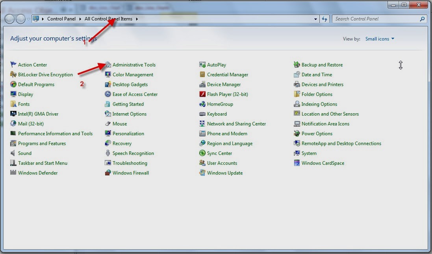This screenshot has height=254, width=432.
Task: Click the Display monitor icon
Action: coord(13,94)
